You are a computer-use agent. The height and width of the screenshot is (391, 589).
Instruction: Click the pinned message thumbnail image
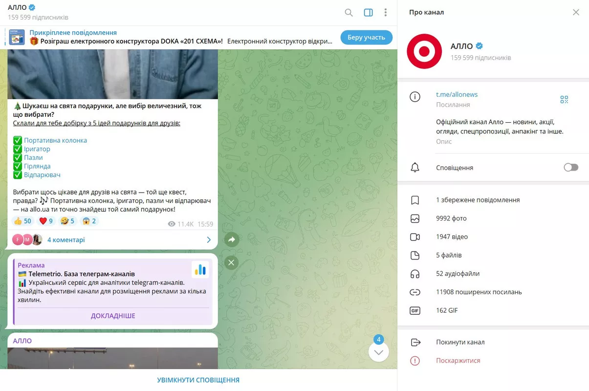click(17, 37)
